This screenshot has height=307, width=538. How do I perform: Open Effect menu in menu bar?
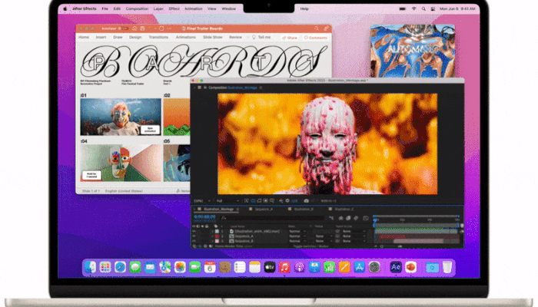point(174,9)
